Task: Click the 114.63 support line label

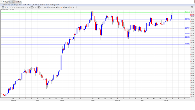Action: (187, 44)
